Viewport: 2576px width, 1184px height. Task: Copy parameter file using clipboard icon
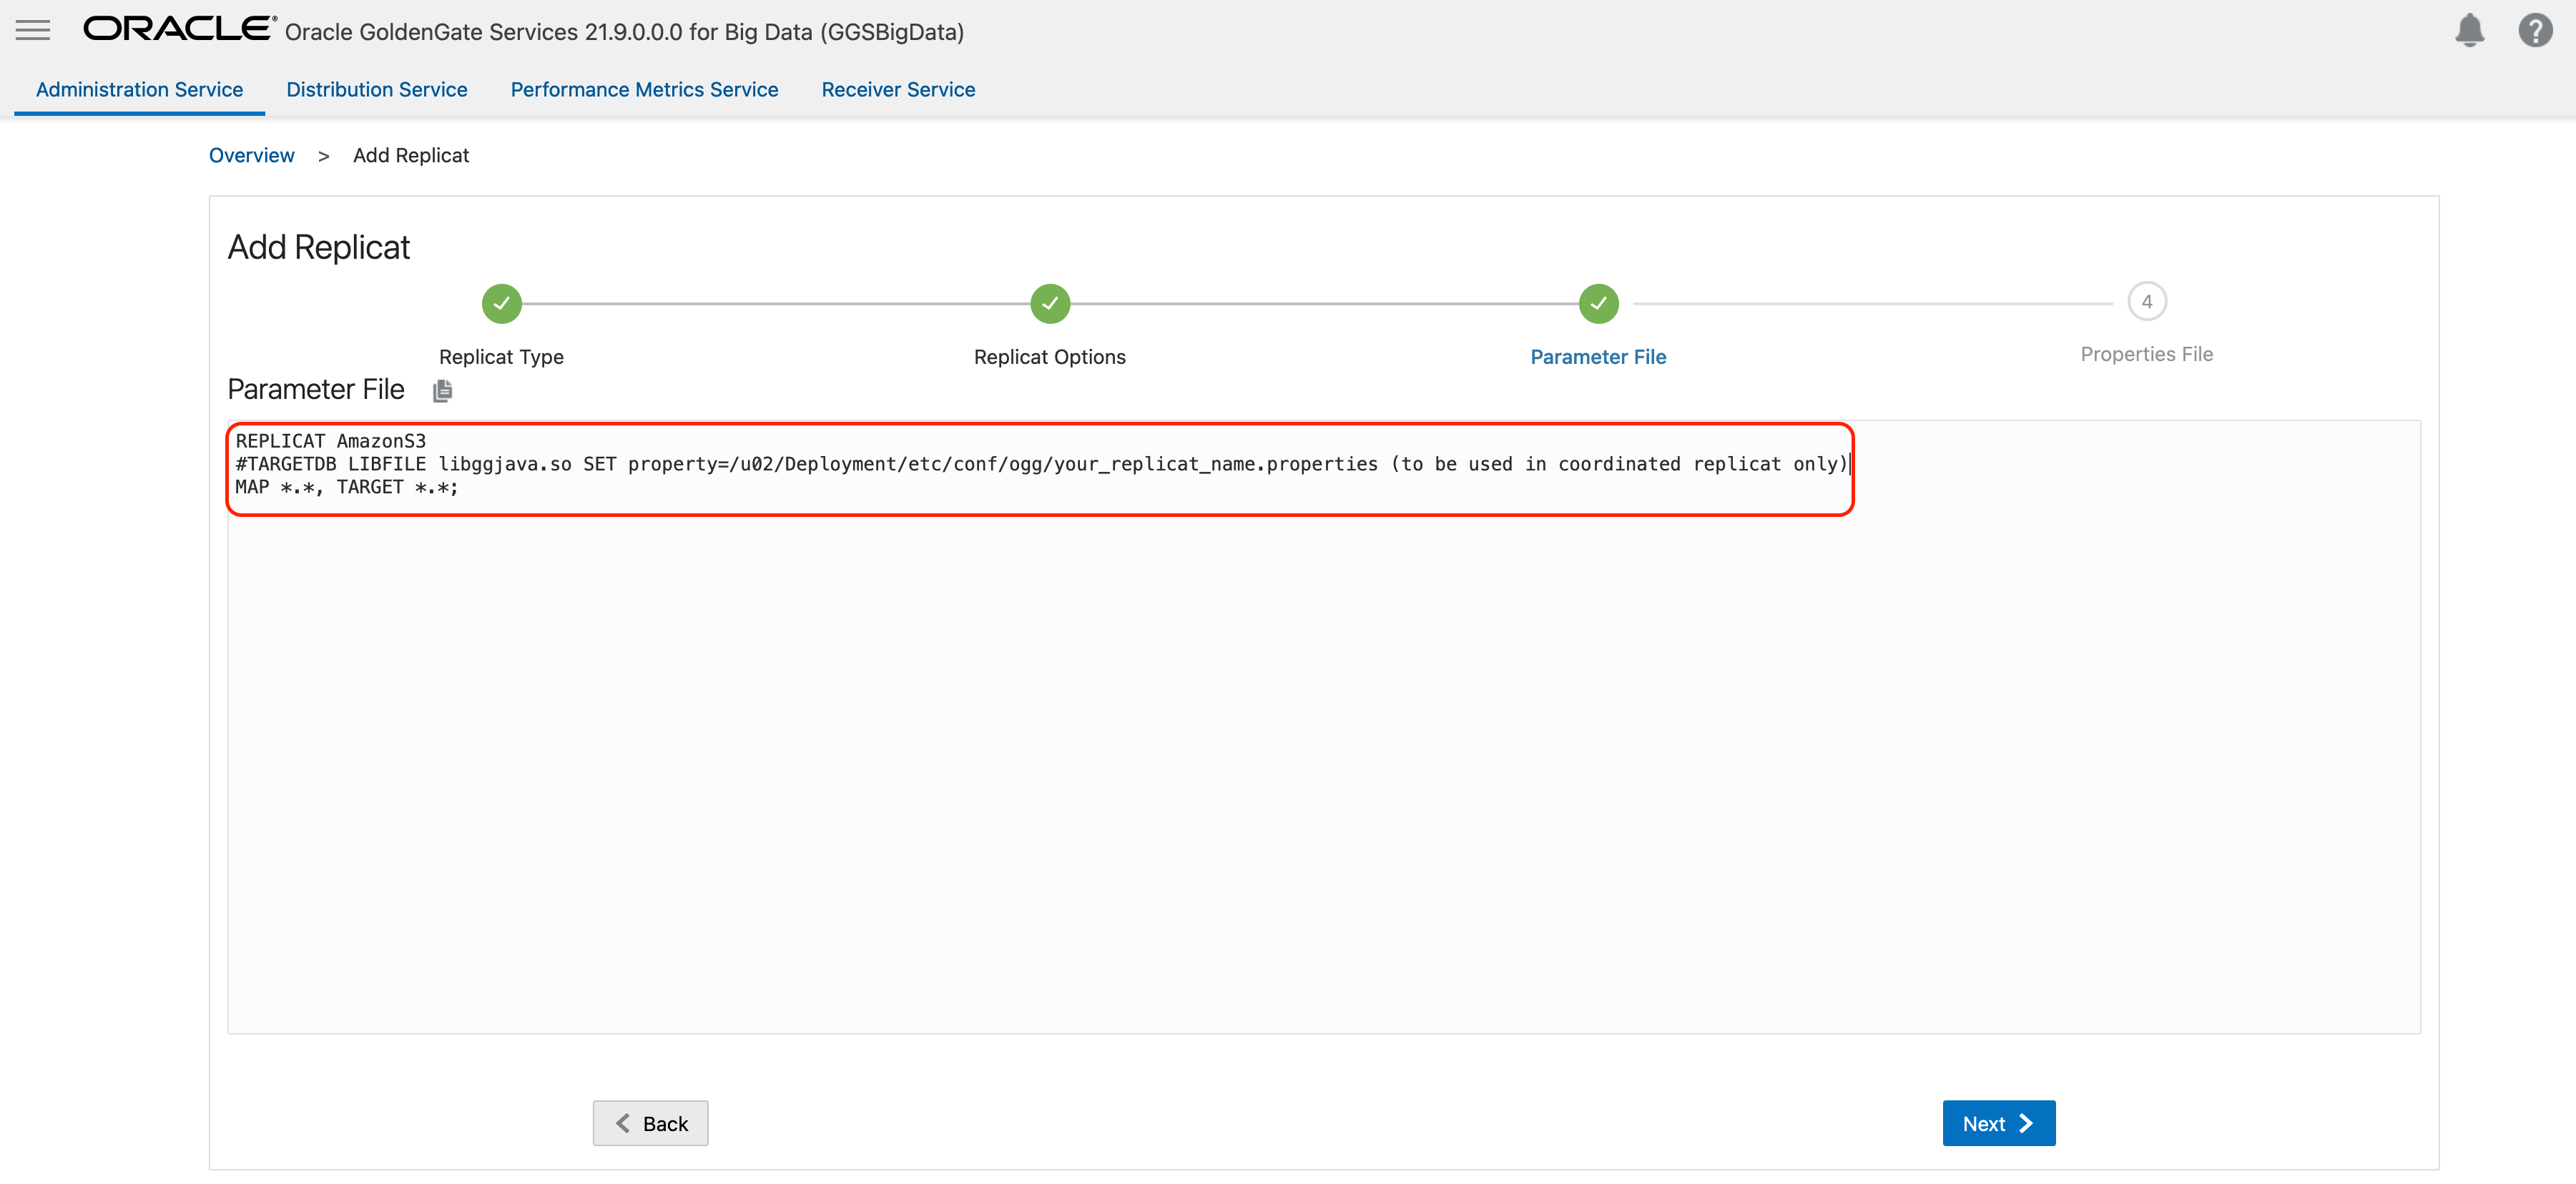click(442, 391)
